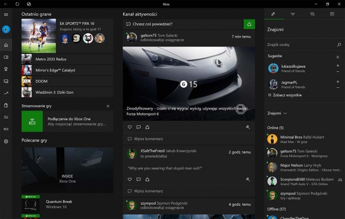The height and width of the screenshot is (219, 345).
Task: Switch to Messages tab in right panel
Action: (x=312, y=14)
